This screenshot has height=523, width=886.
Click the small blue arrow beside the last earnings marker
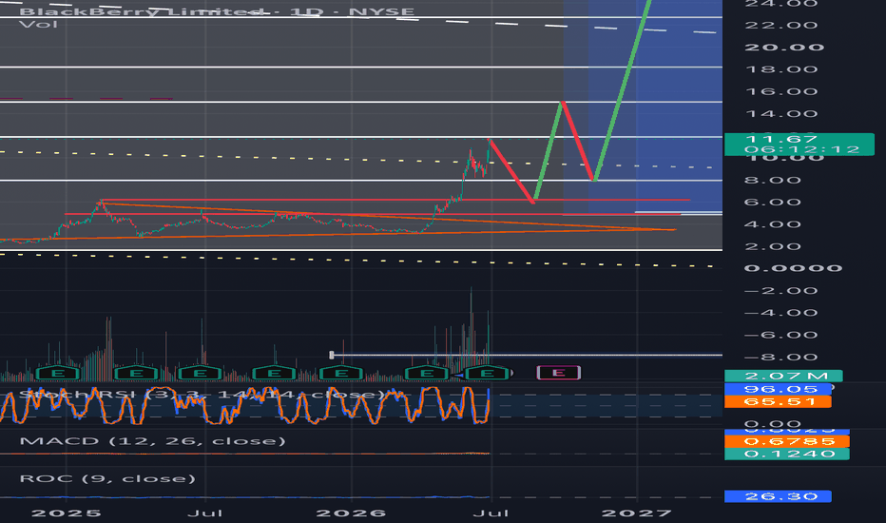459,375
